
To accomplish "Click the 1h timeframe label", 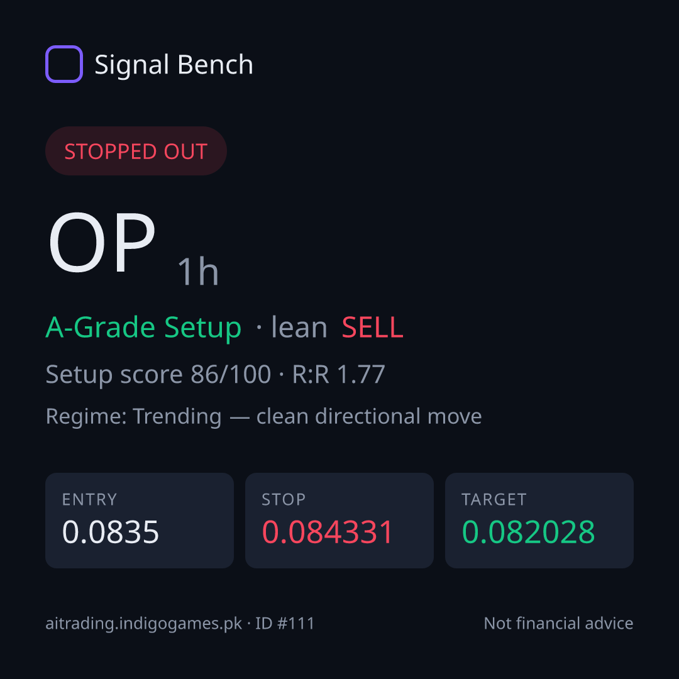I will [198, 272].
